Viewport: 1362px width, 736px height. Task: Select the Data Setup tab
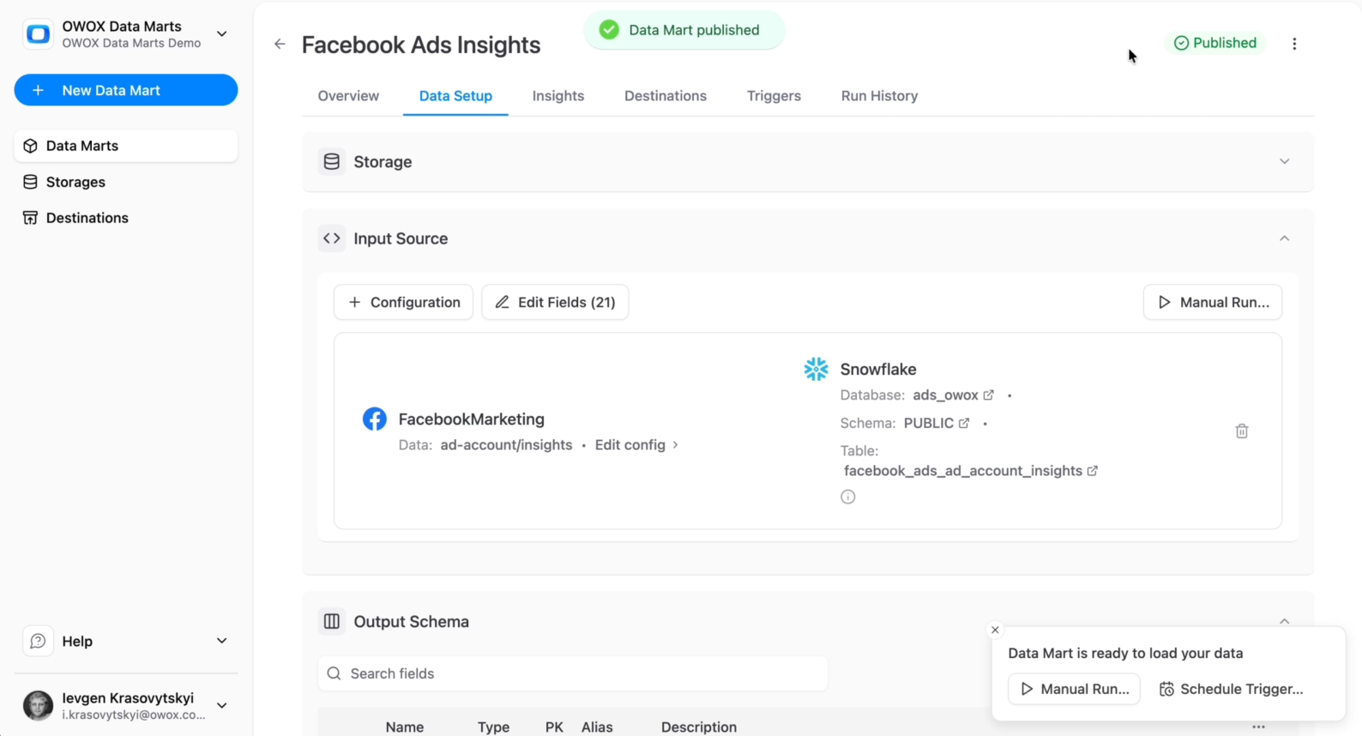[455, 96]
